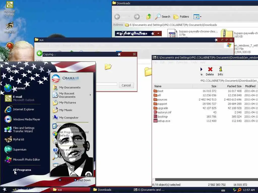Viewport: 258px width, 193px height.
Task: Sort by Name column in 7-Zip
Action: point(172,86)
